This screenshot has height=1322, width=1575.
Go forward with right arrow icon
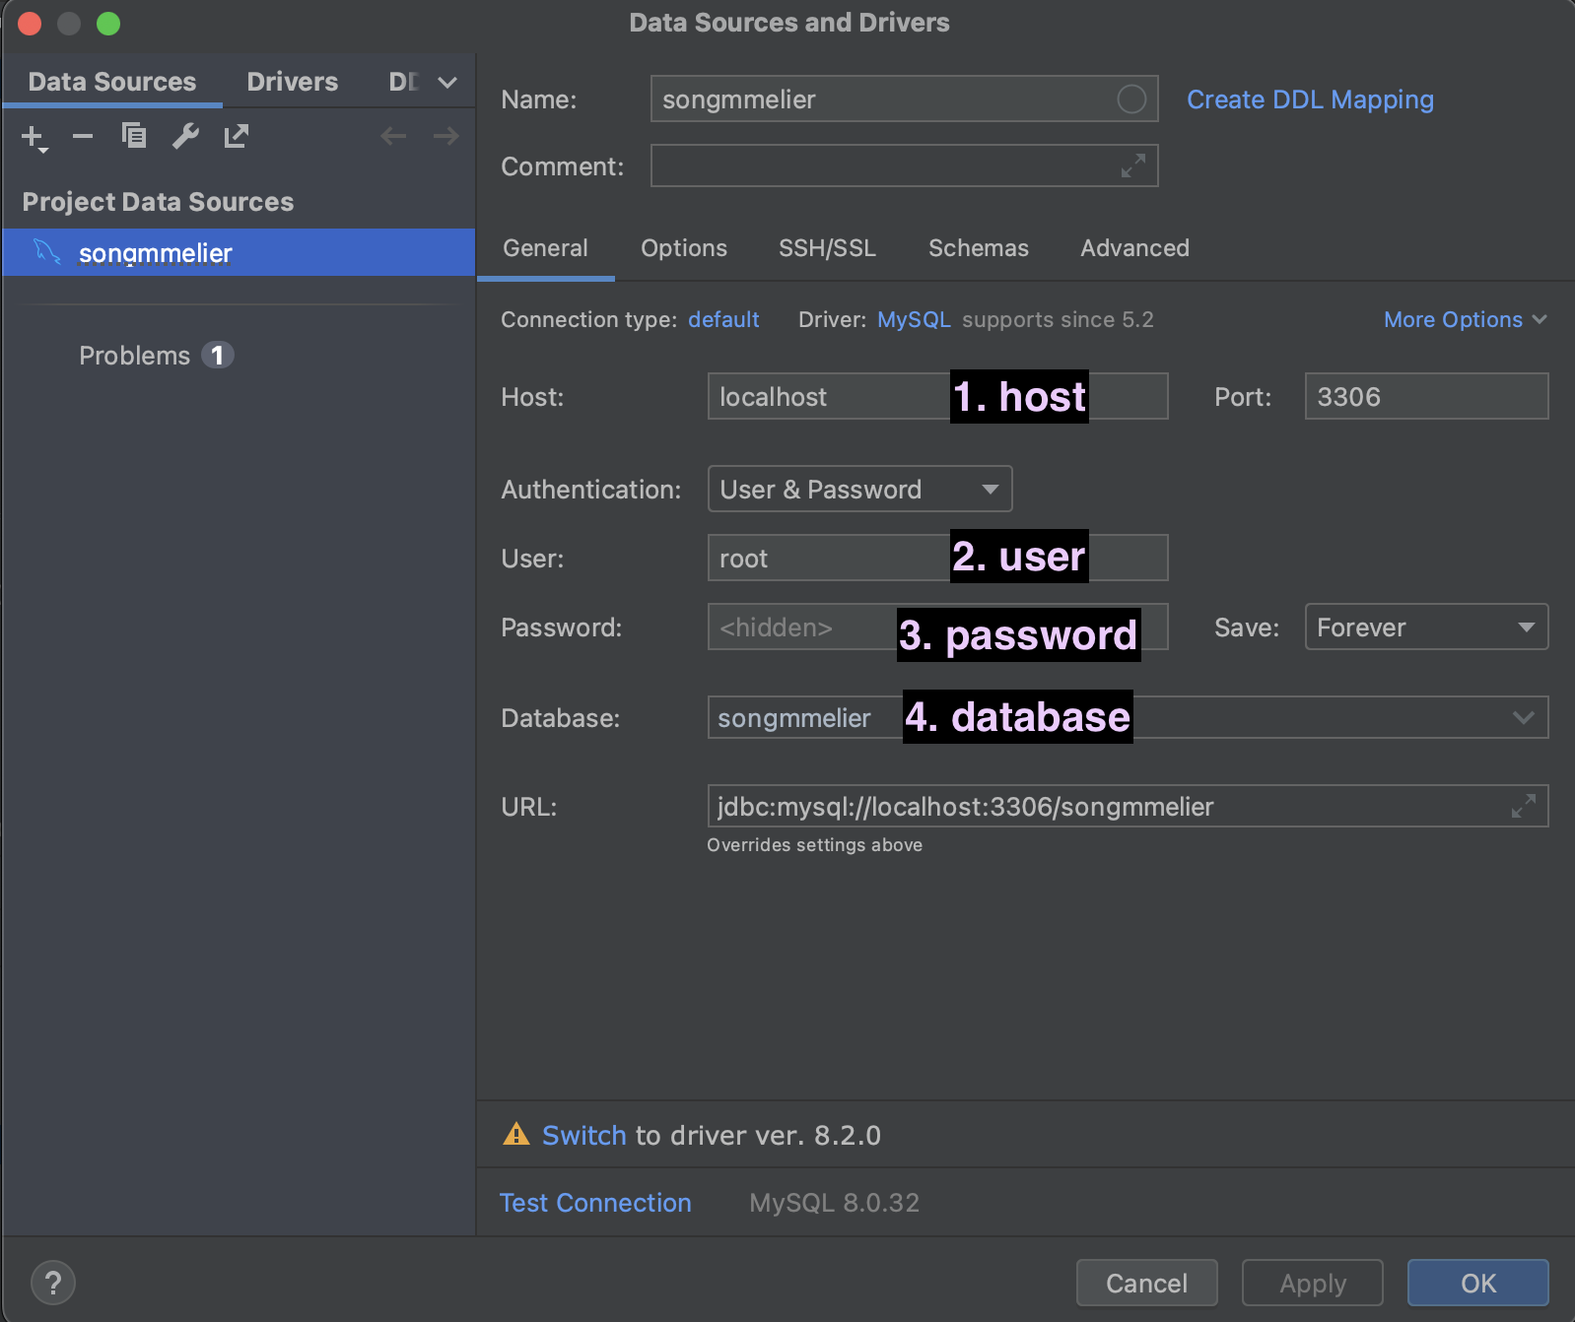click(x=446, y=136)
